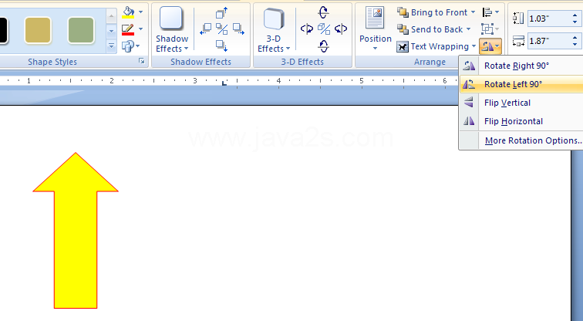Screen dimensions: 583x321
Task: Choose Flip Horizontal
Action: pyautogui.click(x=521, y=121)
